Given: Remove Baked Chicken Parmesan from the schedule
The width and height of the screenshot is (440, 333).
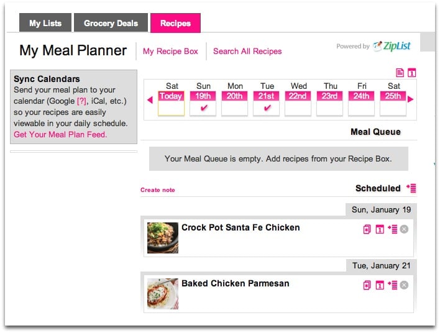Looking at the screenshot, I should (404, 285).
